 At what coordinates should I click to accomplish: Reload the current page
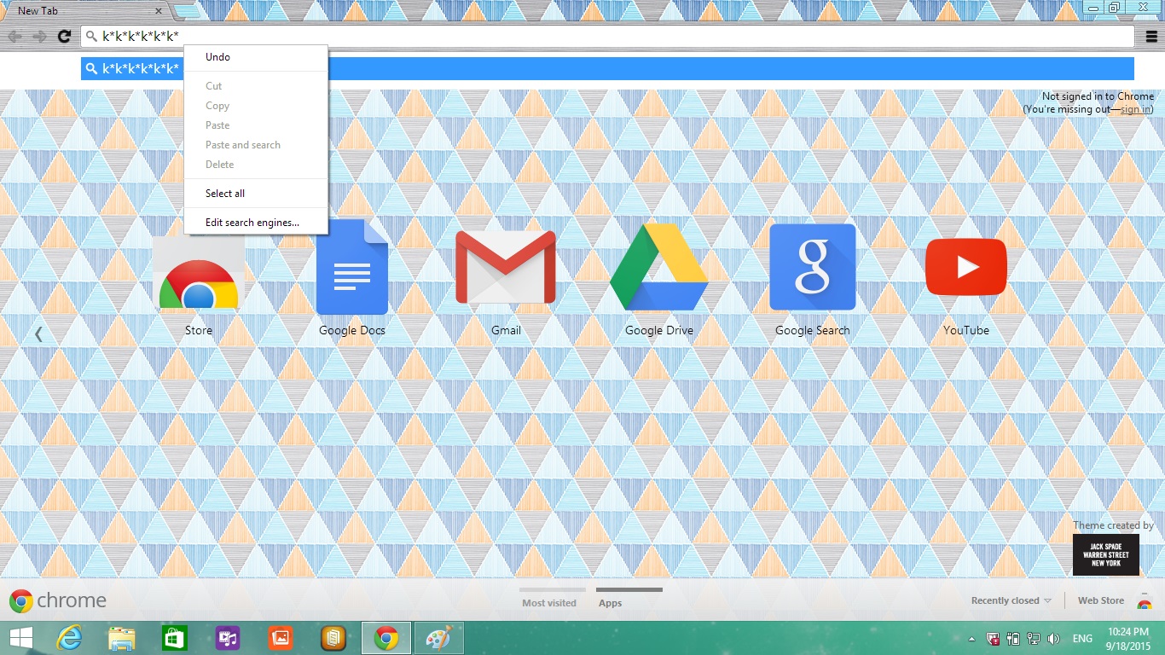[x=64, y=37]
